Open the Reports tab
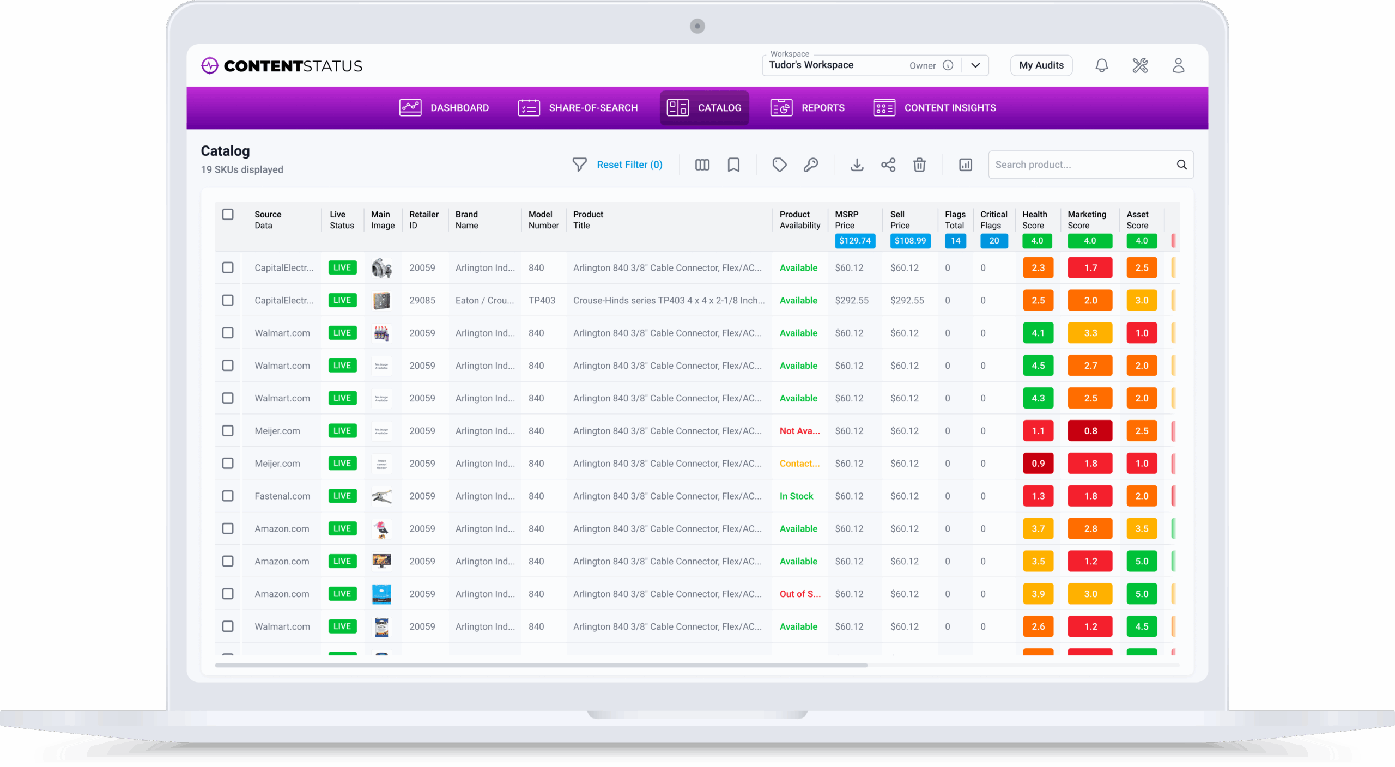Viewport: 1395px width, 767px height. (x=808, y=108)
